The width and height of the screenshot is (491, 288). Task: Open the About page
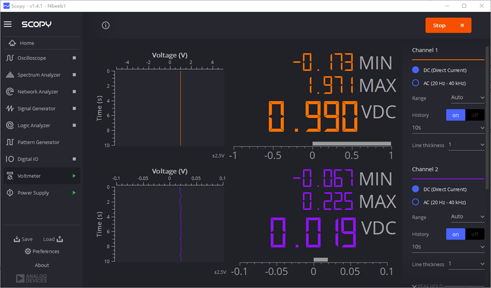tap(42, 265)
